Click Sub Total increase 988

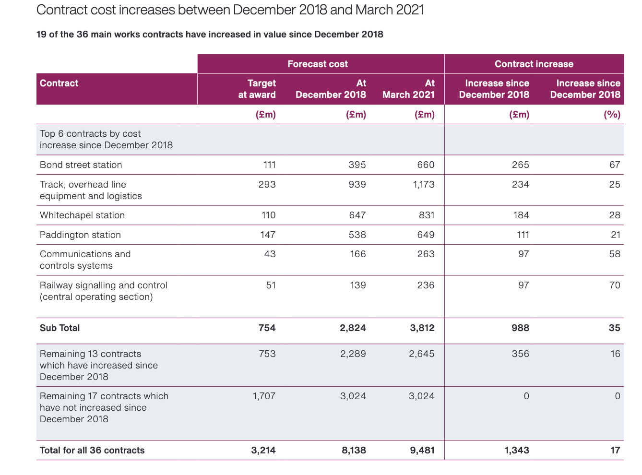click(521, 328)
